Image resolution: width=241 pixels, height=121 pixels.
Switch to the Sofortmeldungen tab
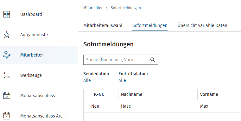[x=150, y=25]
